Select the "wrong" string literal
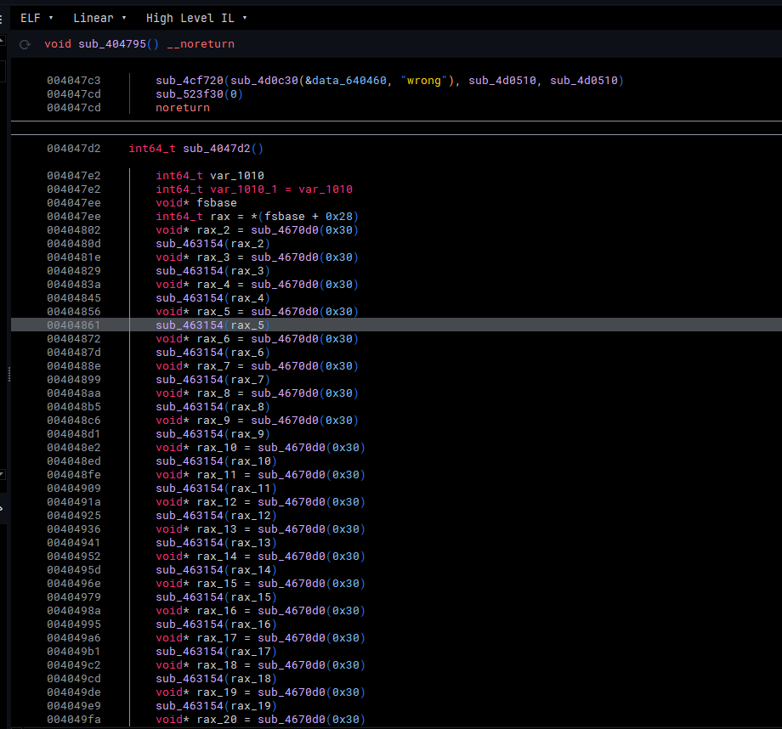Viewport: 782px width, 729px height. (x=423, y=81)
